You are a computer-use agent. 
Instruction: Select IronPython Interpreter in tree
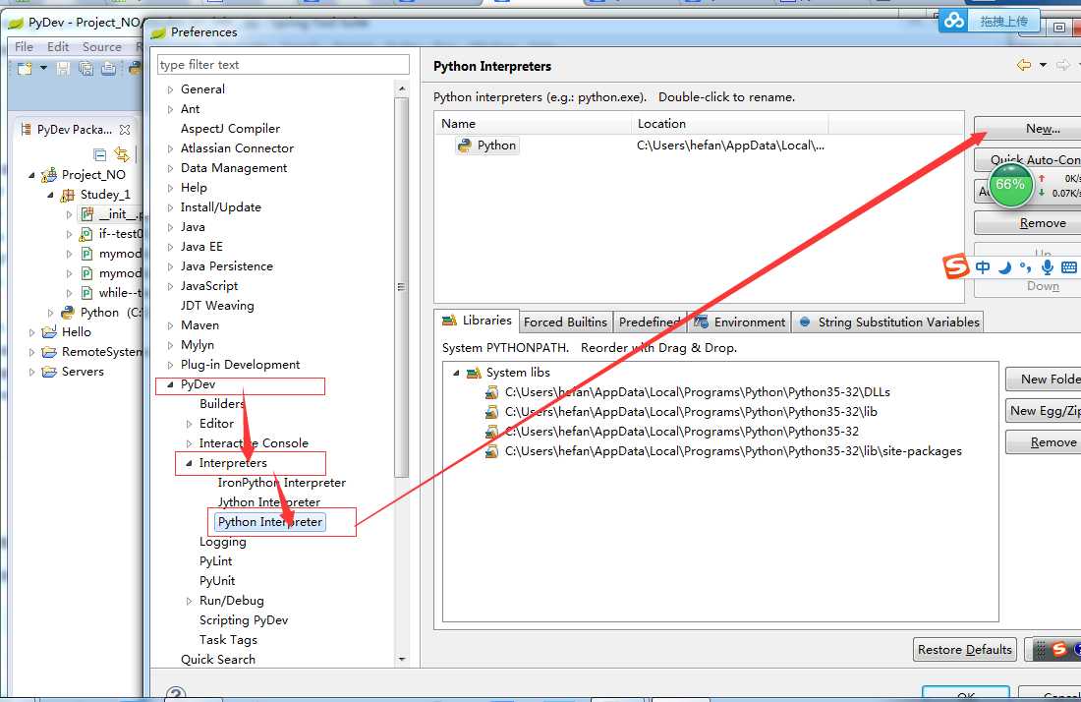(x=281, y=483)
